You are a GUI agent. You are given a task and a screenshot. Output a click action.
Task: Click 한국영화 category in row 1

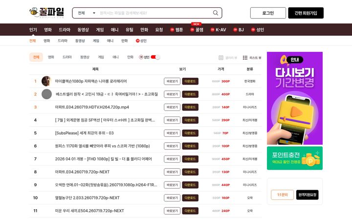[x=250, y=81]
